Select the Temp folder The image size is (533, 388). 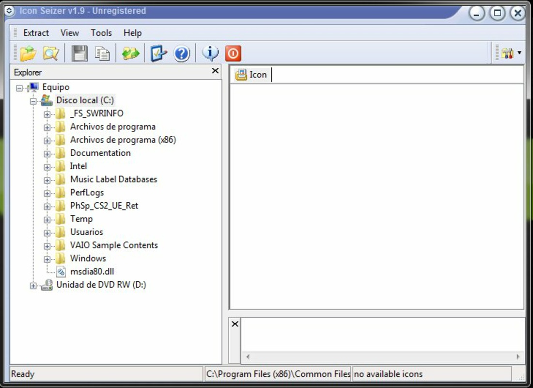point(81,219)
